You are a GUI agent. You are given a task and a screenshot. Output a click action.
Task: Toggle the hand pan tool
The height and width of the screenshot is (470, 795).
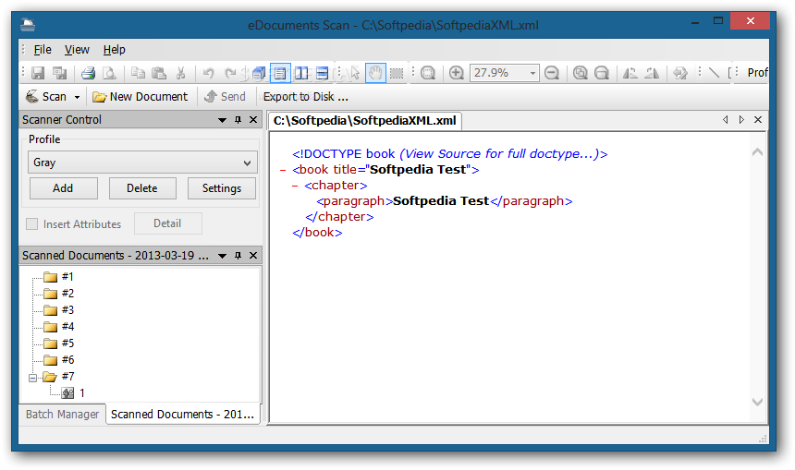[x=375, y=73]
